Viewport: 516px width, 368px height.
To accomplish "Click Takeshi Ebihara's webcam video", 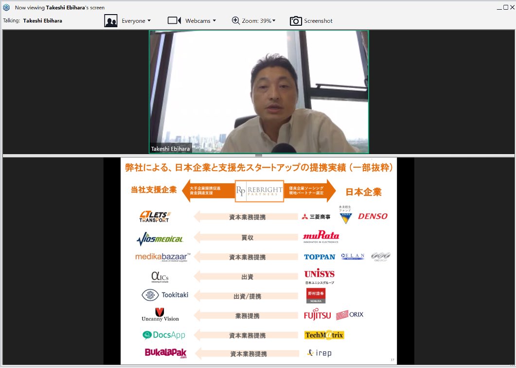I will click(x=259, y=92).
